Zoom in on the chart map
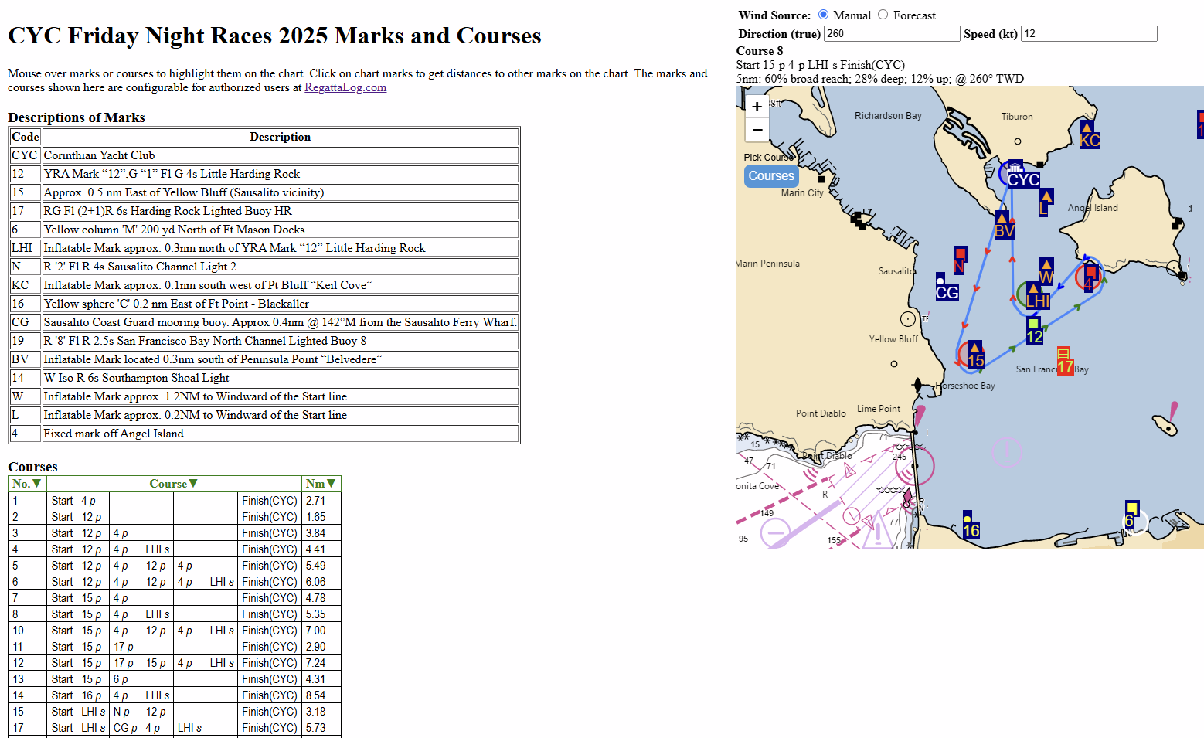The width and height of the screenshot is (1204, 738). pos(757,107)
